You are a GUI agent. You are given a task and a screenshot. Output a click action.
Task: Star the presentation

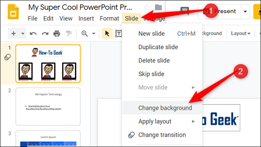[x=147, y=7]
